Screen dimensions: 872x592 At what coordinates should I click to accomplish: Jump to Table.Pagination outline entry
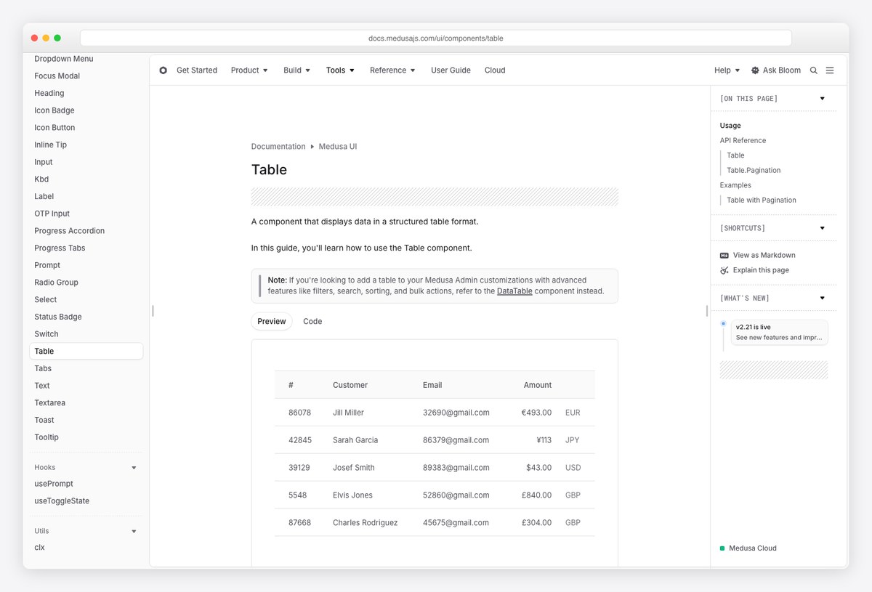754,171
